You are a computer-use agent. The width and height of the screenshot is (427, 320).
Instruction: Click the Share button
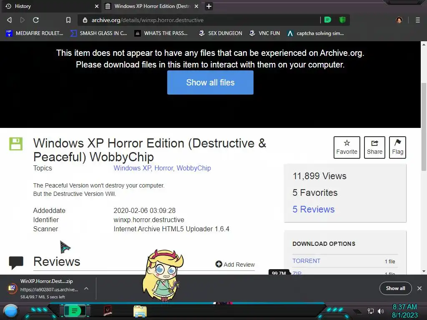pos(374,147)
